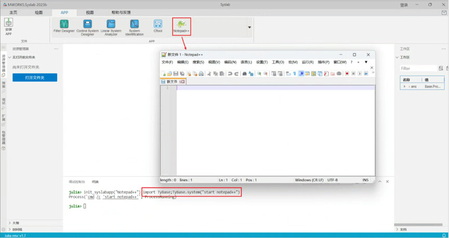The height and width of the screenshot is (238, 449).
Task: Open the 文件(F) menu in Notepad++
Action: (x=167, y=62)
